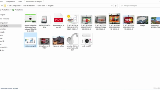Image resolution: width=160 pixels, height=90 pixels.
Task: Click the folder icon in address bar
Action: click(5, 6)
